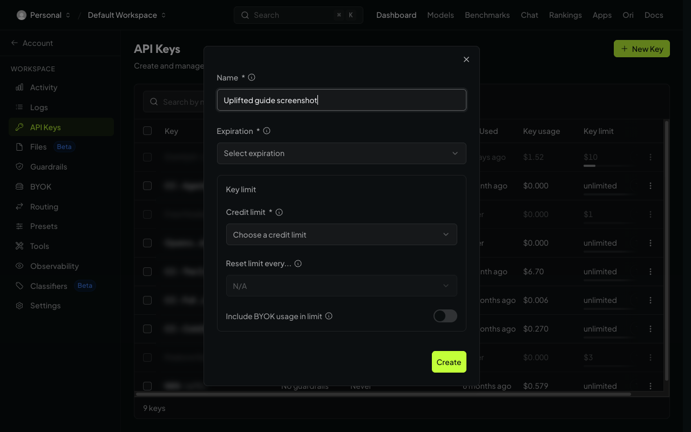Click the Credit limit info icon
691x432 pixels.
(279, 212)
